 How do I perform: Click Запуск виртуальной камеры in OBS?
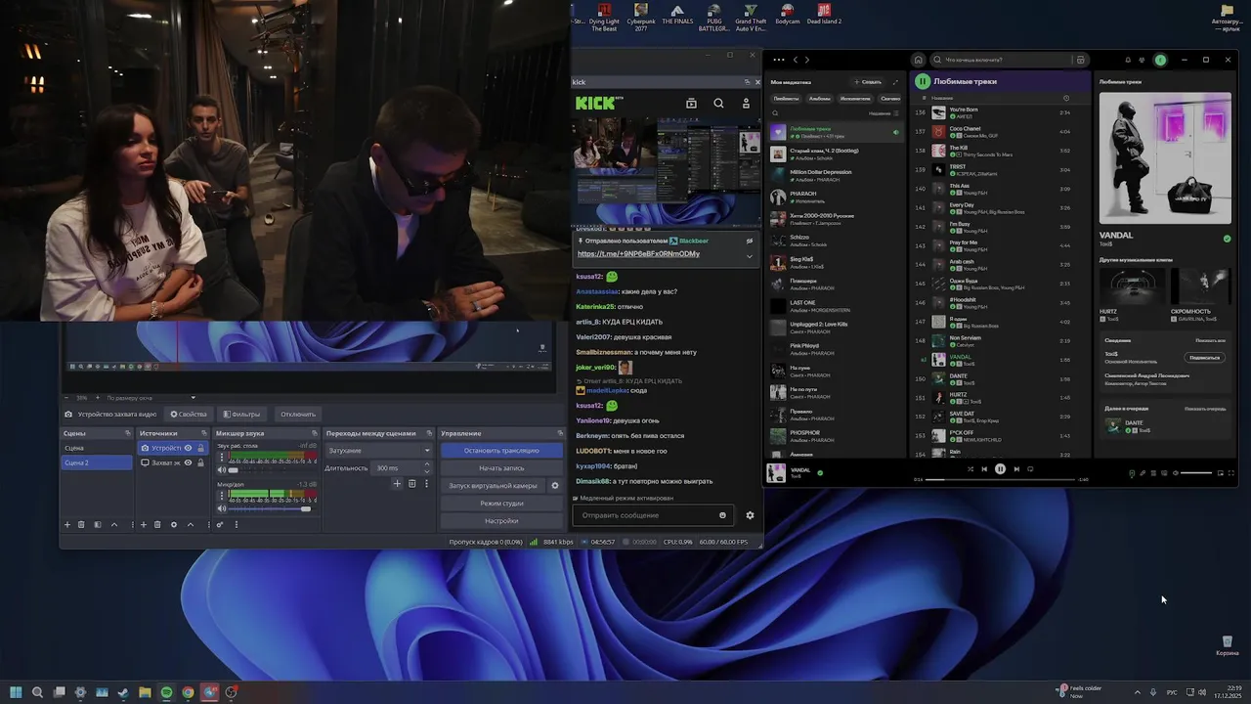[x=494, y=486]
